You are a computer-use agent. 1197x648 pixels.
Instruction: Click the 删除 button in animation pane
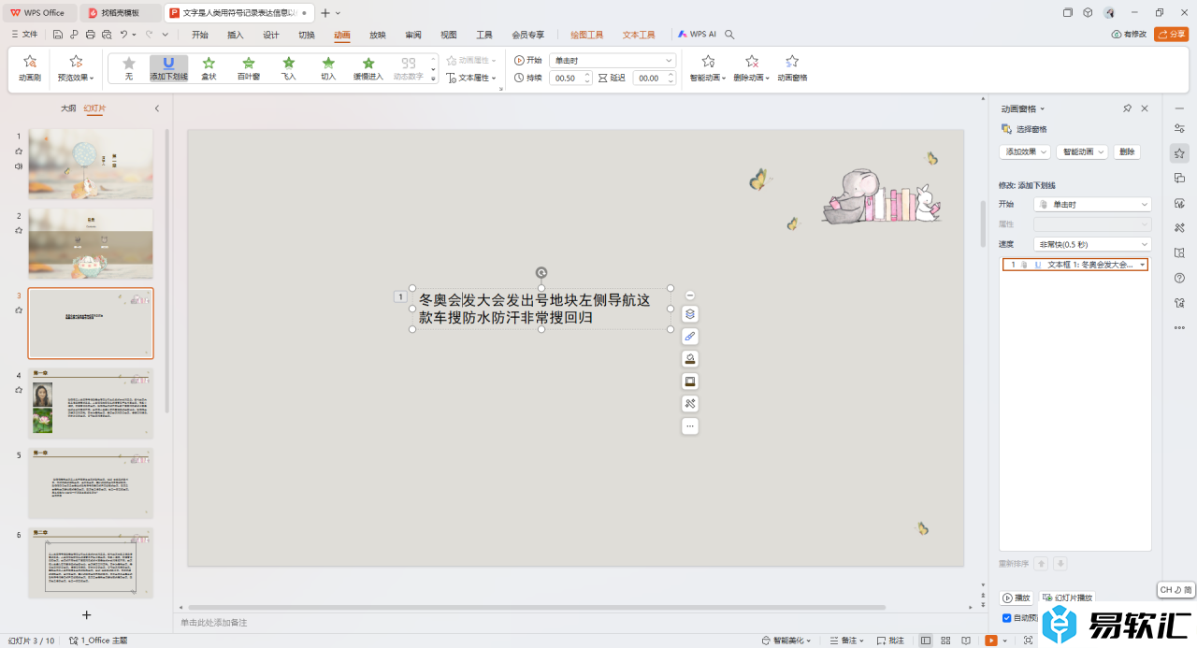[x=1127, y=151]
